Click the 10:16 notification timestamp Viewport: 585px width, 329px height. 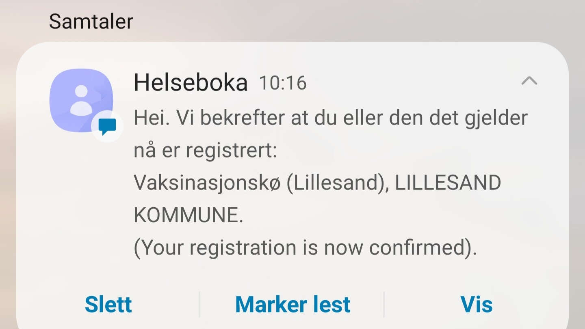tap(283, 83)
